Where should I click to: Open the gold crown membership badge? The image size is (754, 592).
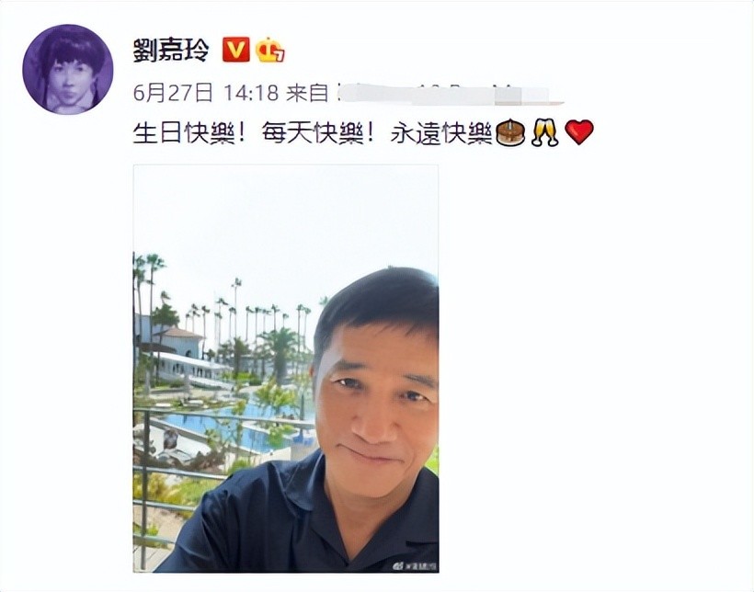pyautogui.click(x=269, y=50)
